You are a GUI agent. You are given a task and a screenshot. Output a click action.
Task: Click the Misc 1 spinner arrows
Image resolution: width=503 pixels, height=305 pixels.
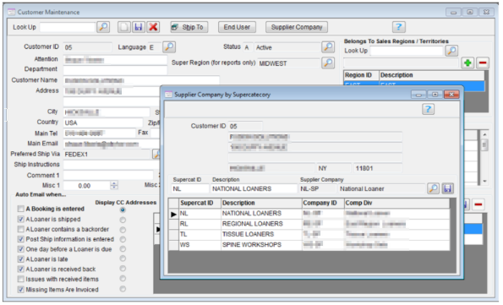[114, 185]
